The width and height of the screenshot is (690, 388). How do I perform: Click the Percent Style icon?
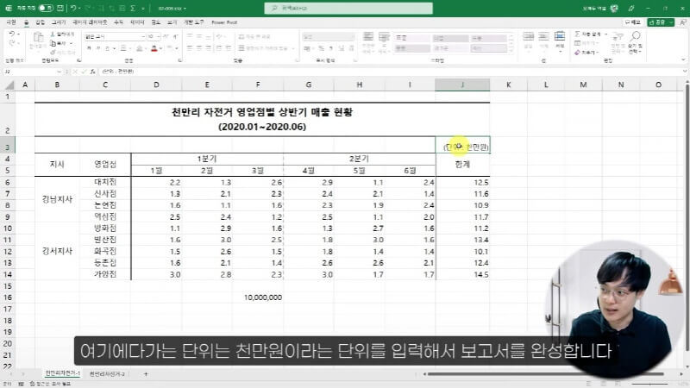(x=321, y=48)
